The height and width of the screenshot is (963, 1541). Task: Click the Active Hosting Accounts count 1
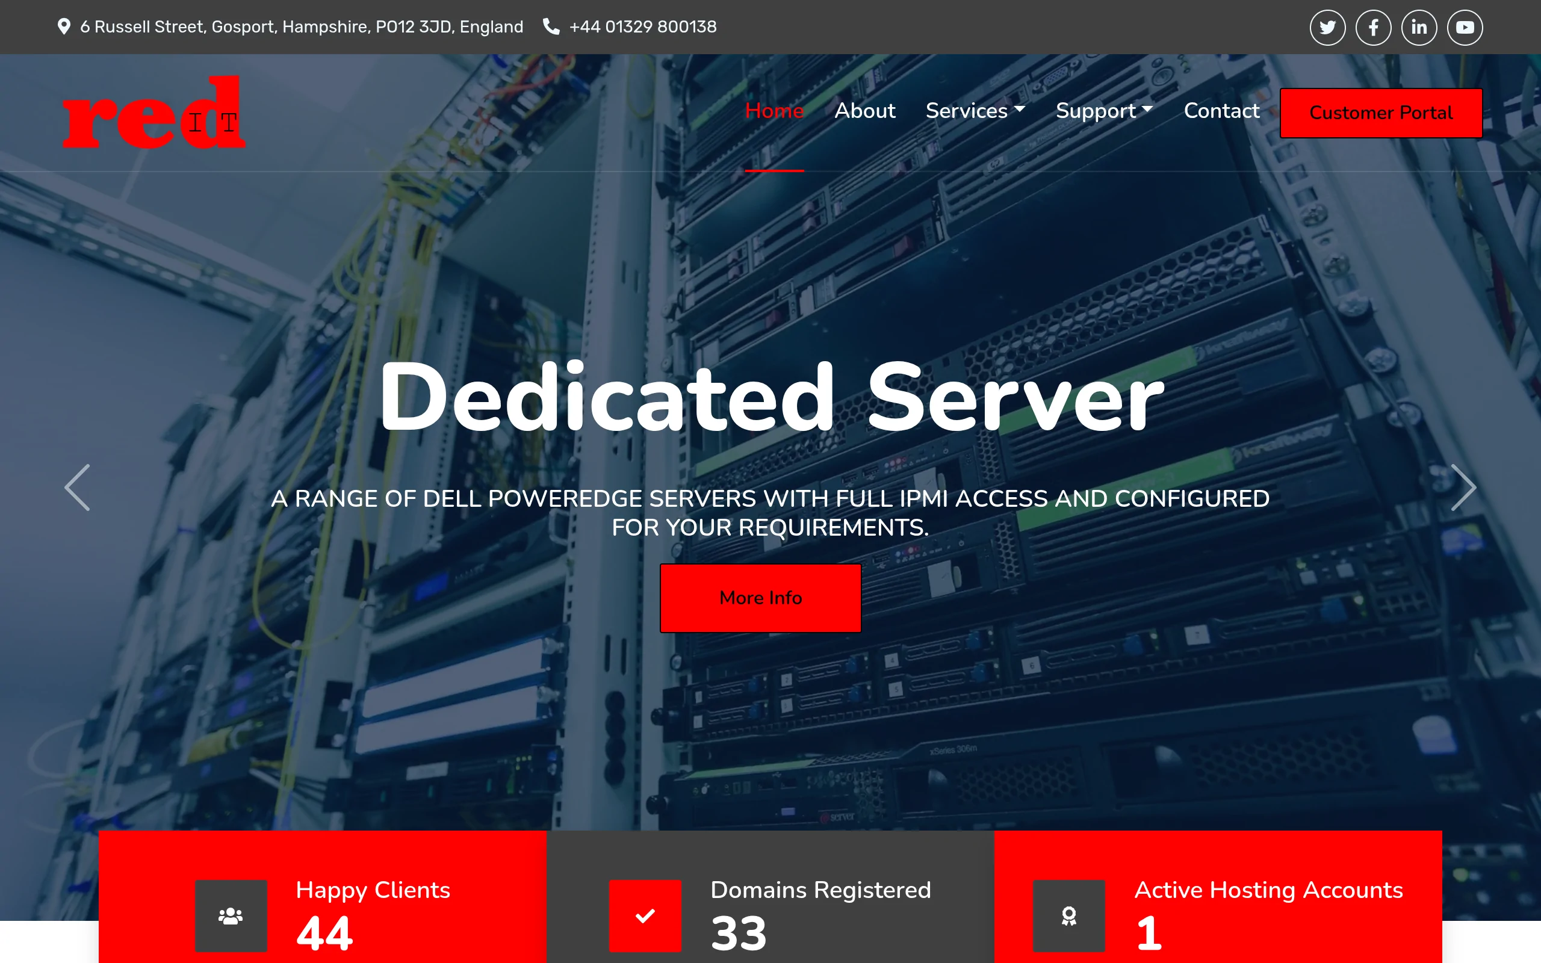pos(1149,933)
